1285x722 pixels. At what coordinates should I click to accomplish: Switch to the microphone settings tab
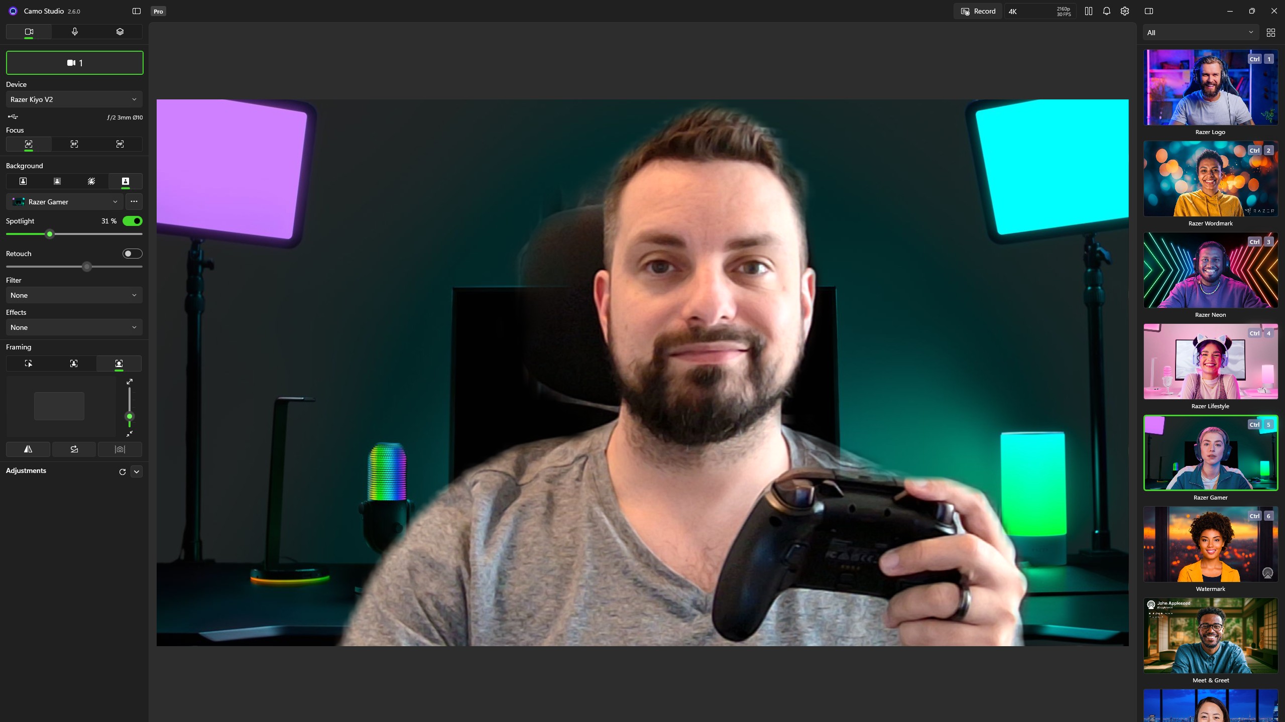coord(74,31)
